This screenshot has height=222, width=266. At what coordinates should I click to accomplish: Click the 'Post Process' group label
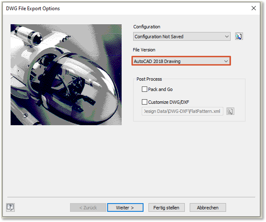149,79
